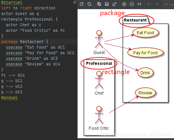
Task: Go to next page arrow
Action: (157, 4)
